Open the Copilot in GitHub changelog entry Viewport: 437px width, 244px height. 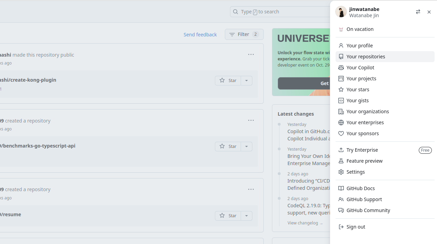coord(309,135)
